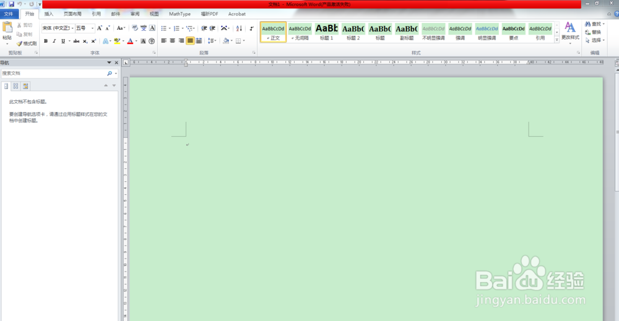Click the magnifier in the navigation search box

(110, 74)
